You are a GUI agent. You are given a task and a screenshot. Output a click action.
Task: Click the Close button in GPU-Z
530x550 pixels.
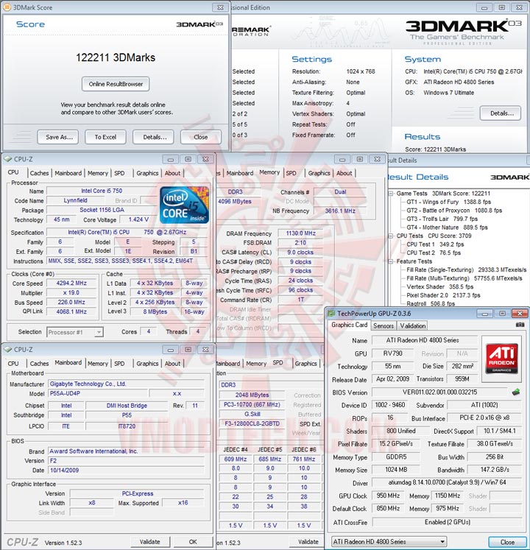(x=507, y=542)
